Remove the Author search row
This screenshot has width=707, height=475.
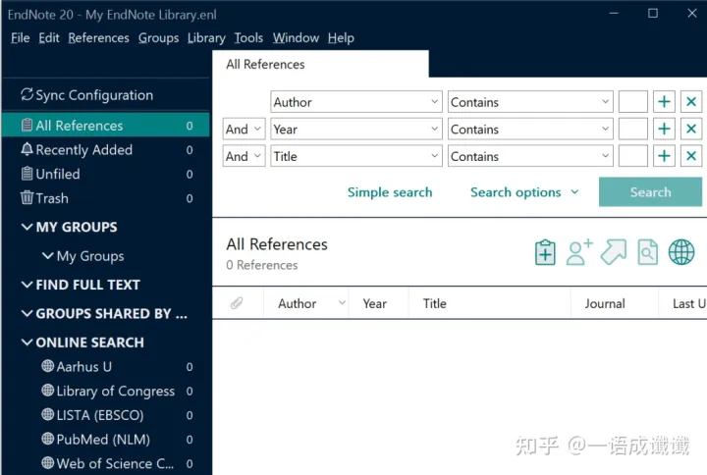click(x=690, y=102)
